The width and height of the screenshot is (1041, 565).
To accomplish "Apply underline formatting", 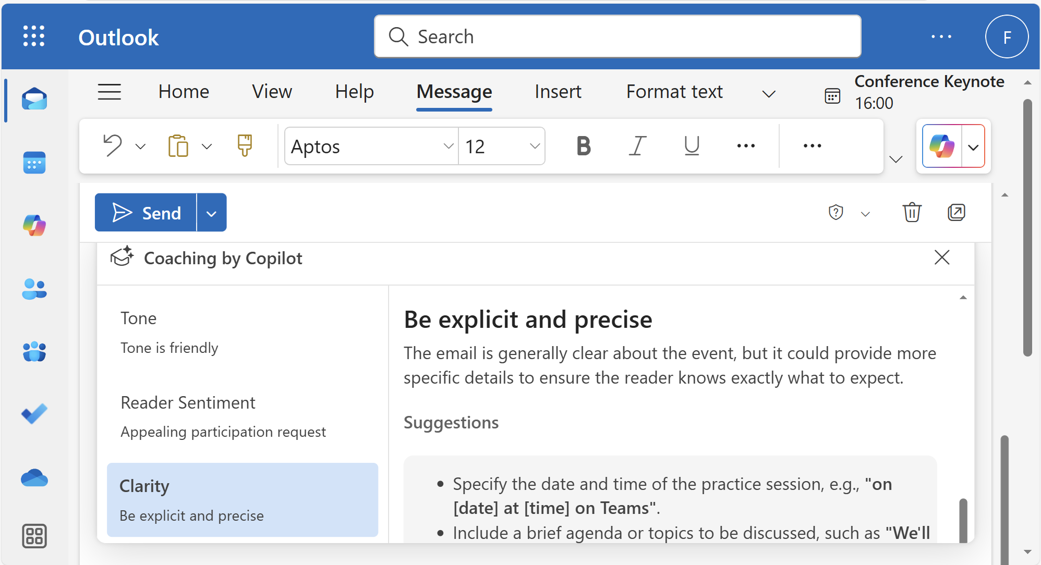I will click(x=692, y=146).
